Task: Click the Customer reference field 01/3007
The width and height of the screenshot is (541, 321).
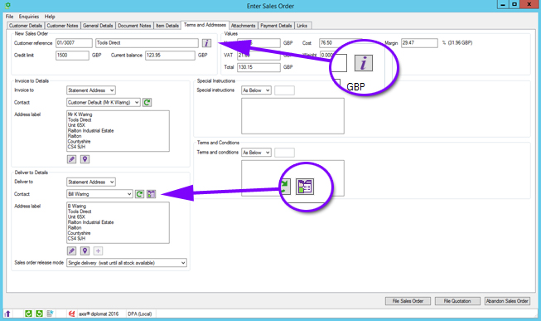Action: pos(74,43)
